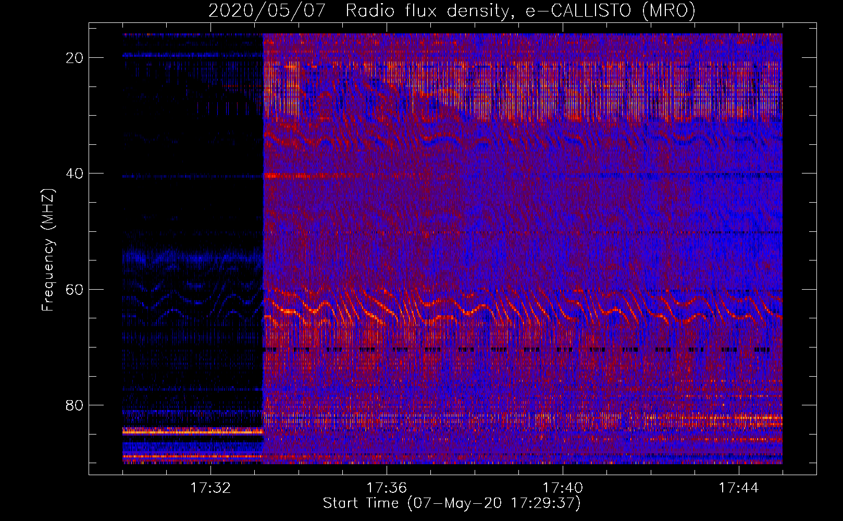
Task: Click the 17:32 time tick label
Action: coord(210,488)
